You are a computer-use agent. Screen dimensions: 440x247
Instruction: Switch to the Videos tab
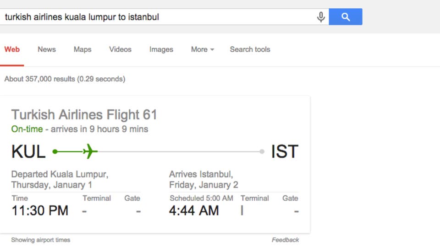click(120, 49)
